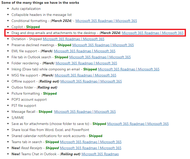190x159 pixels.
Task: Click the 'Picture formatting' text
Action: (26, 93)
